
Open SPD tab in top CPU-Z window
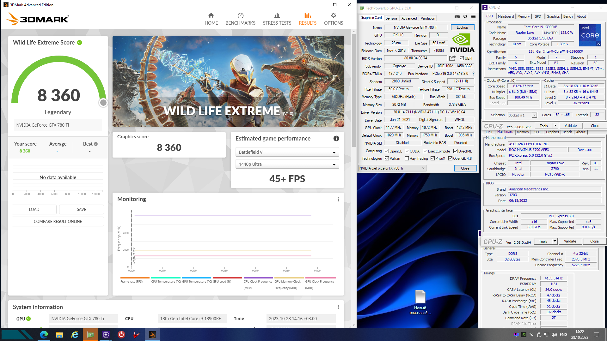(538, 16)
